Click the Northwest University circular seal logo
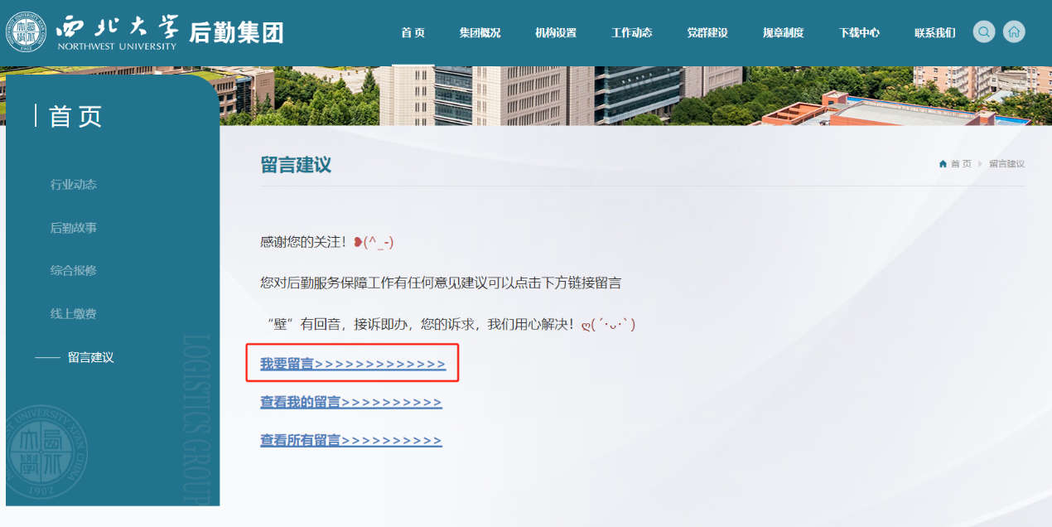Image resolution: width=1052 pixels, height=527 pixels. click(x=27, y=32)
